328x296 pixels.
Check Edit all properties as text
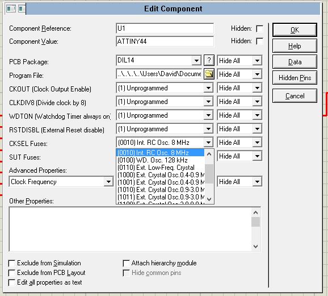[12, 282]
